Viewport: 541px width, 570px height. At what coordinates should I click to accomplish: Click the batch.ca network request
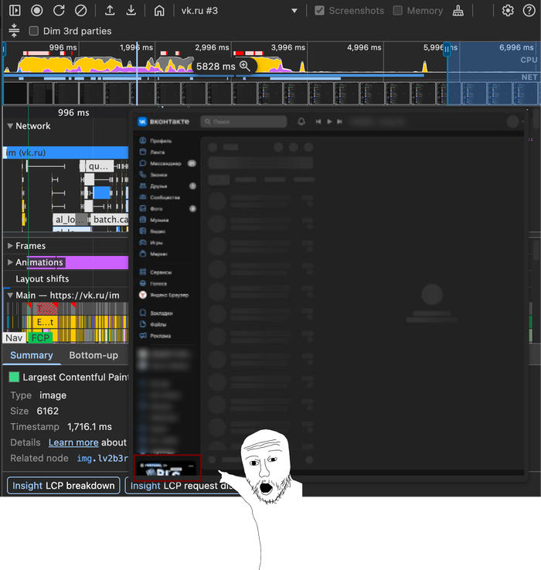point(110,219)
